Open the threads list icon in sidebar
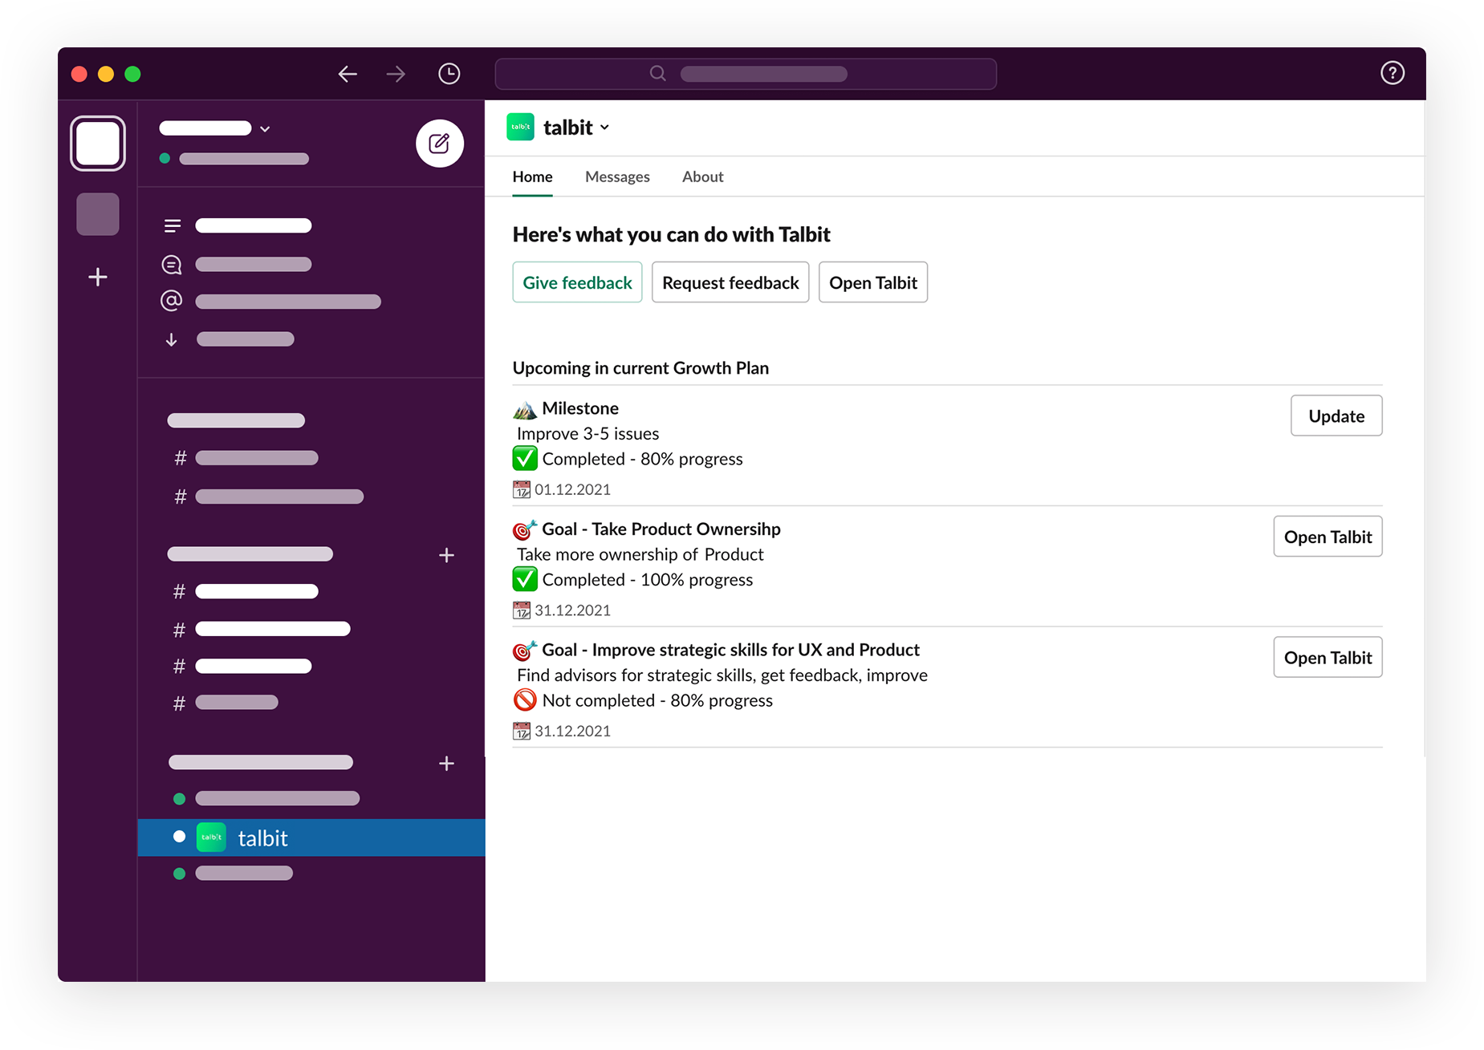 pos(173,226)
